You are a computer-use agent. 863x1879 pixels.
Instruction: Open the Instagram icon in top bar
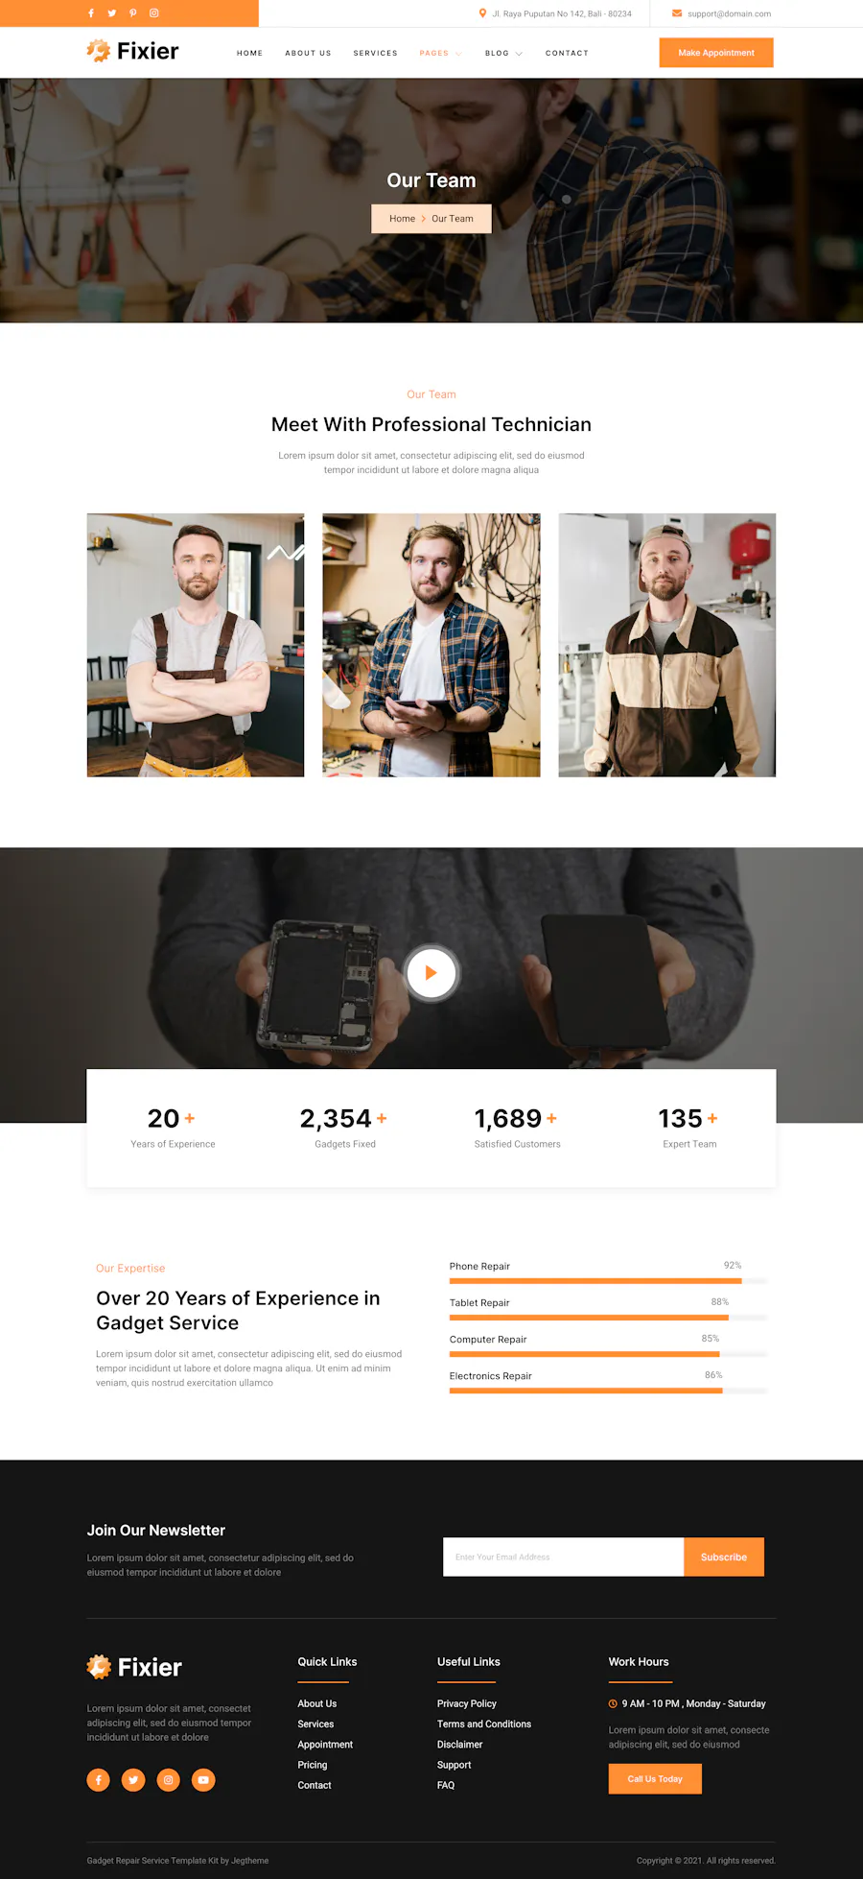point(154,13)
